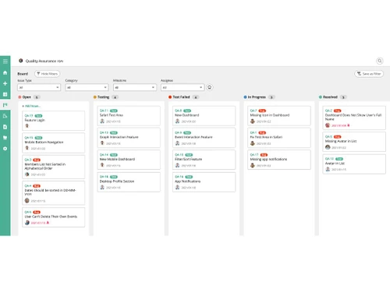This screenshot has height=292, width=390.
Task: Click avatar on Dashboard Does Not Show card
Action: click(x=328, y=125)
